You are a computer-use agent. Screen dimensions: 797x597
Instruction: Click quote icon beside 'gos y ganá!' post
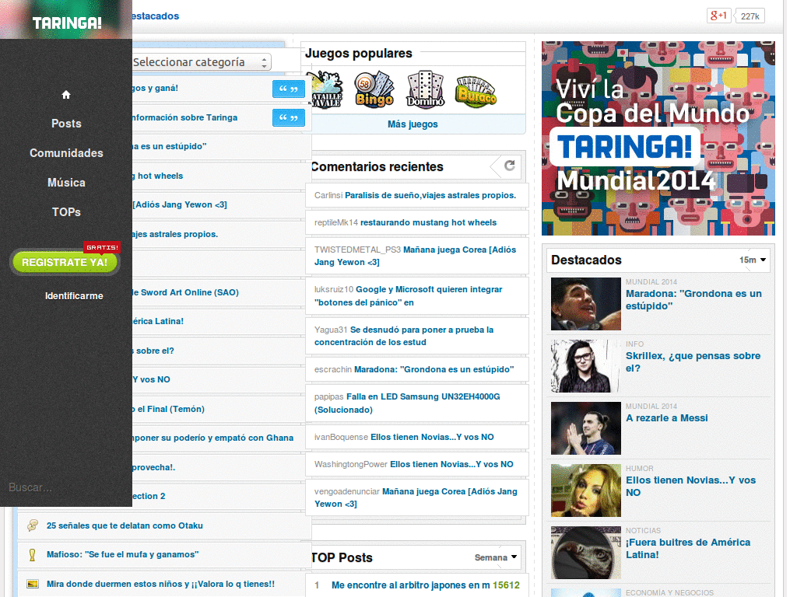[x=288, y=89]
